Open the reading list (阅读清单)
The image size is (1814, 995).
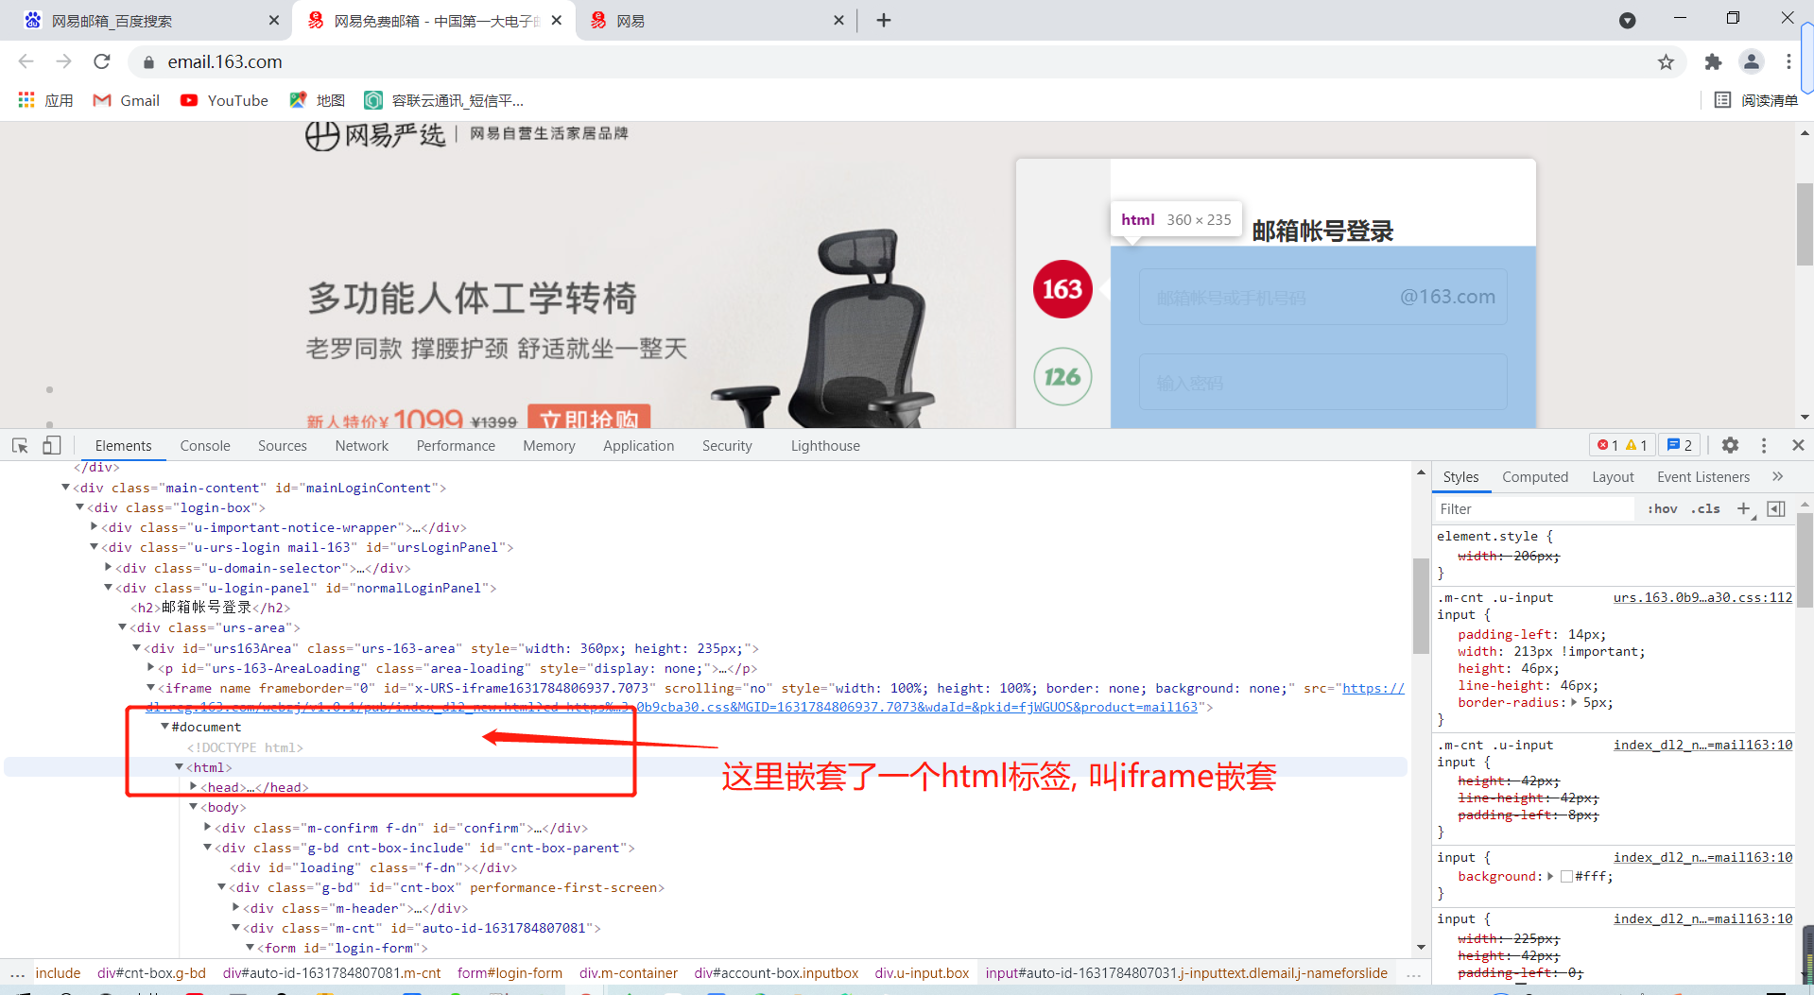1755,100
